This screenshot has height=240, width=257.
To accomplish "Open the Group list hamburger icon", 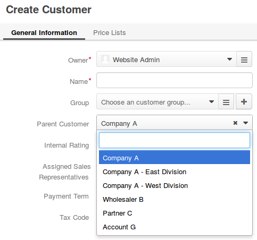I will coord(226,101).
